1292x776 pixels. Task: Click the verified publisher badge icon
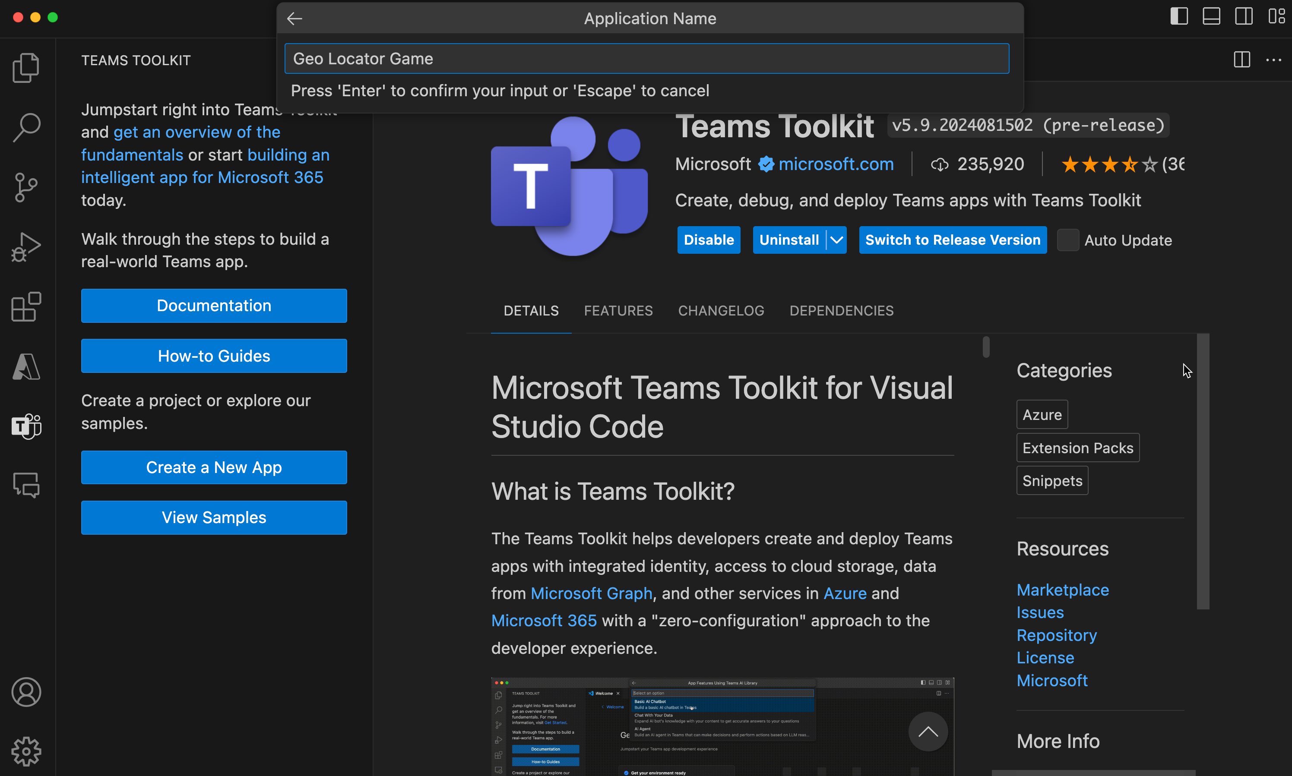[x=766, y=164]
